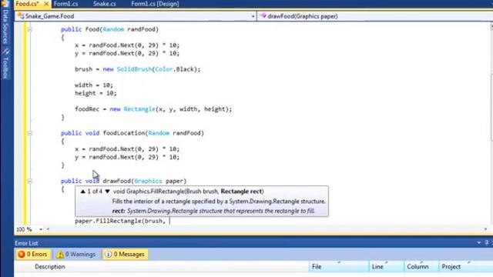Close the Food.cs tab

pos(46,4)
